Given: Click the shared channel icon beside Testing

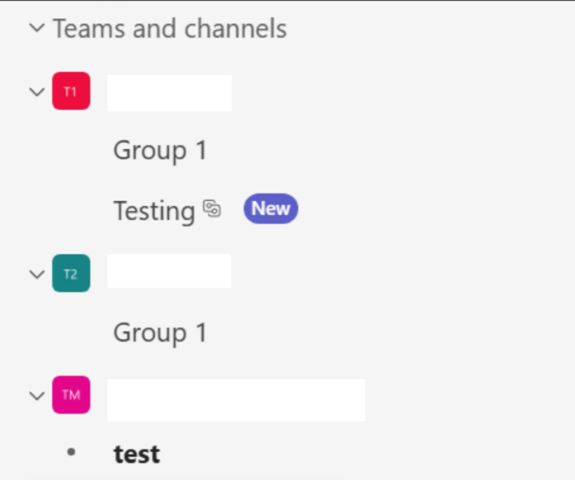Looking at the screenshot, I should [x=212, y=209].
